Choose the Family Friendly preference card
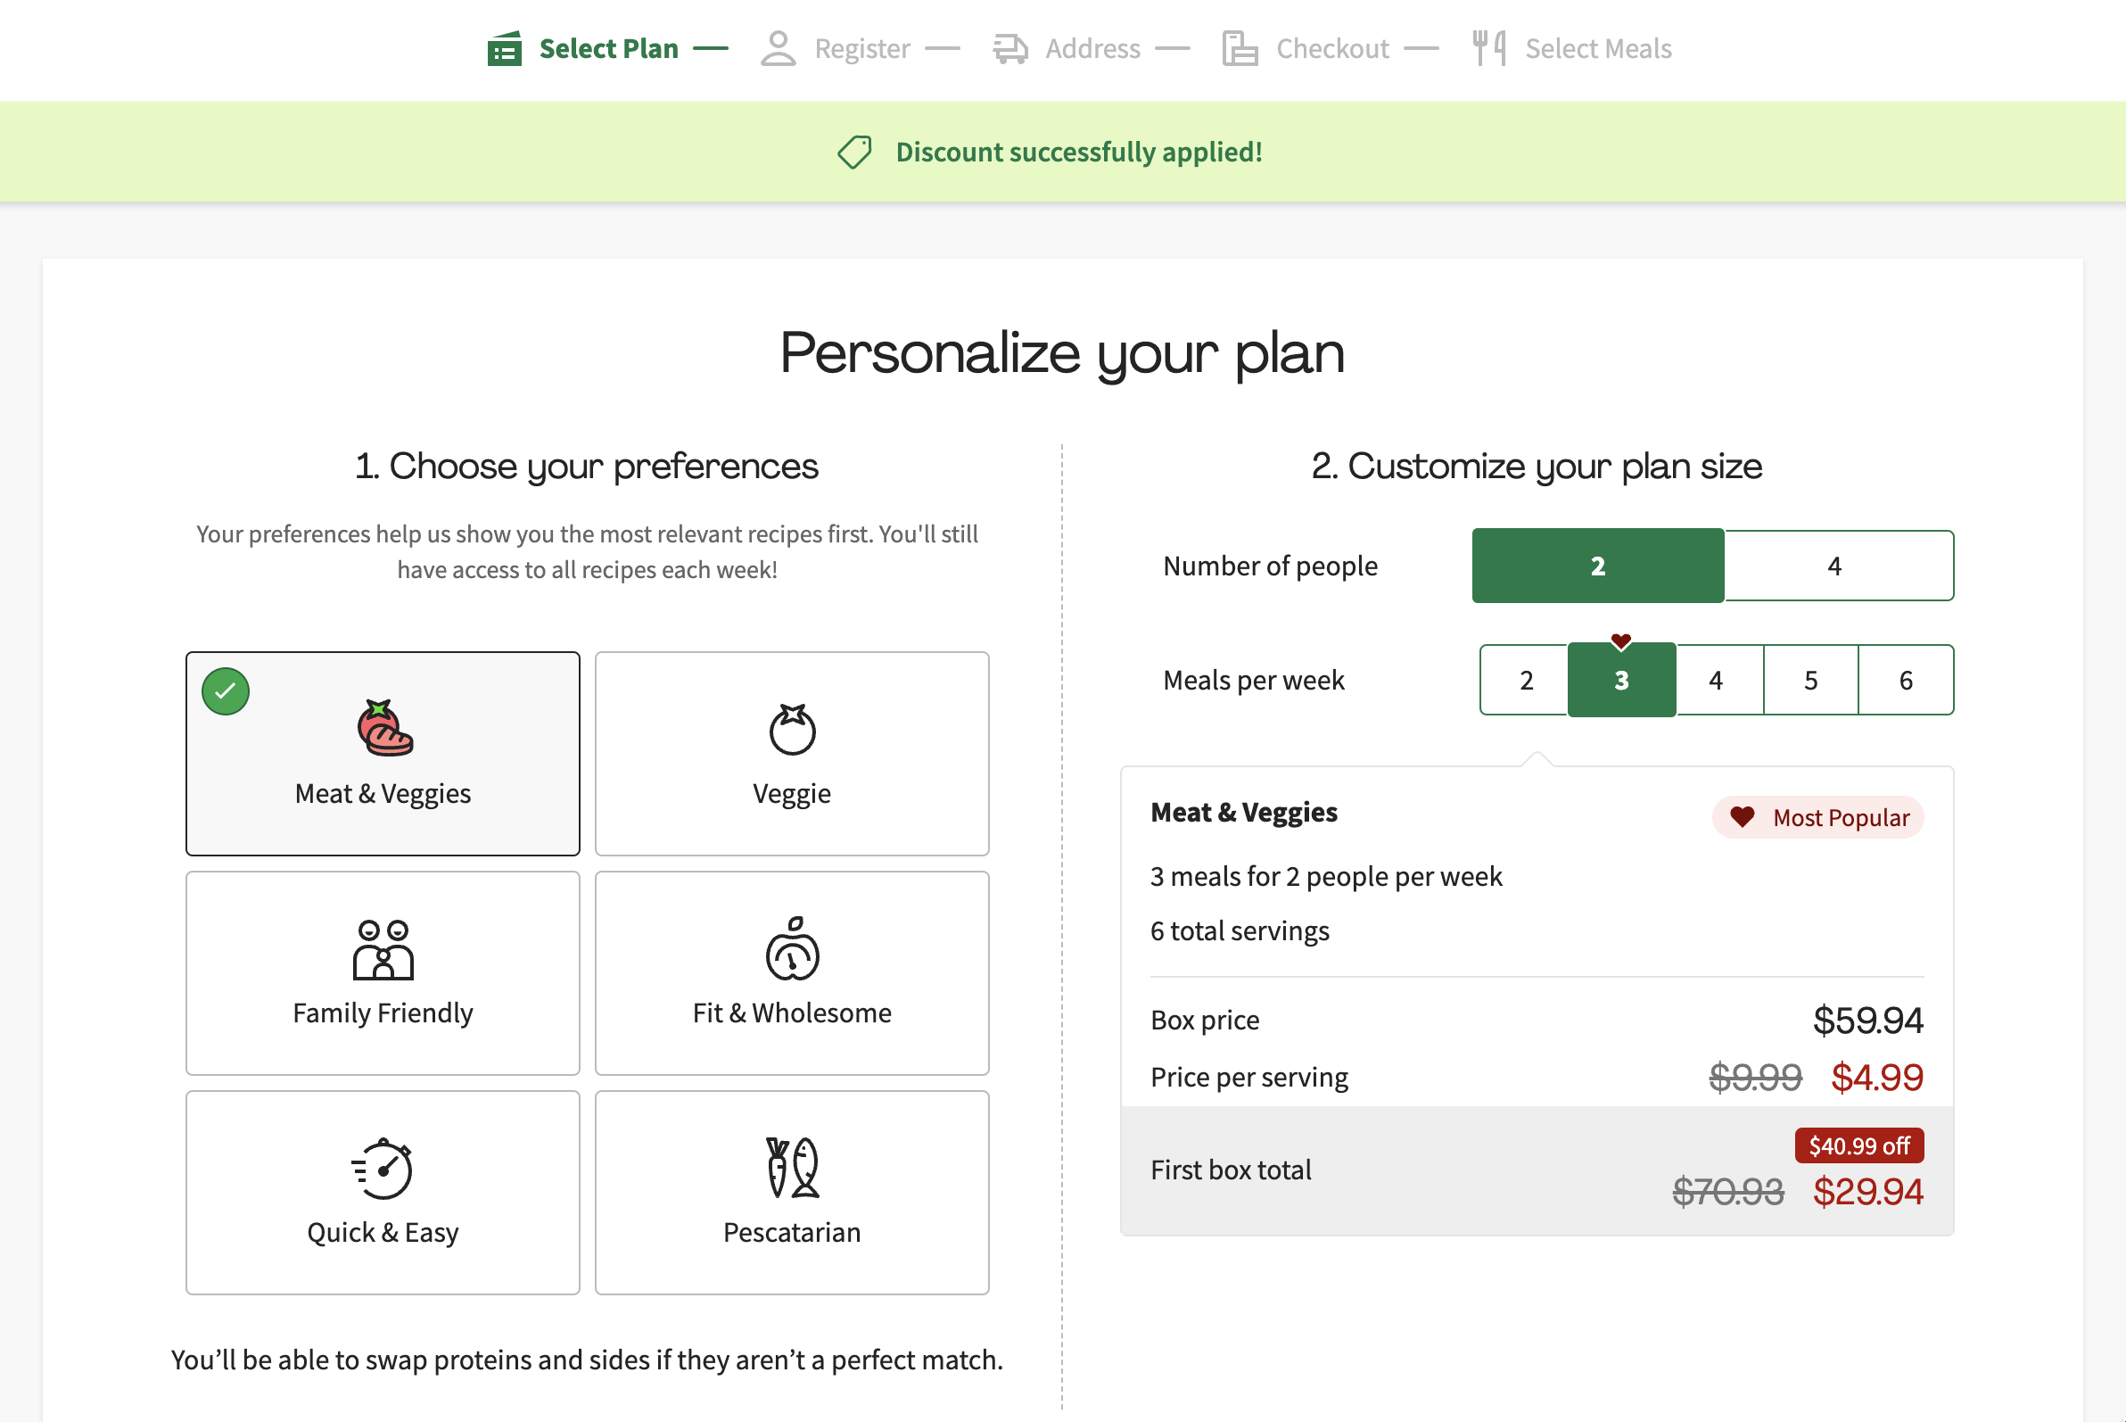The height and width of the screenshot is (1422, 2126). 383,972
